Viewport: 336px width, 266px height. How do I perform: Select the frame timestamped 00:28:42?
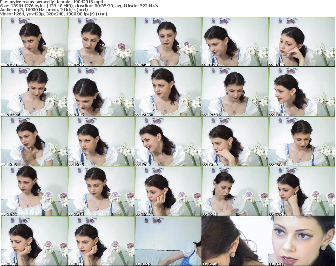coord(34,241)
